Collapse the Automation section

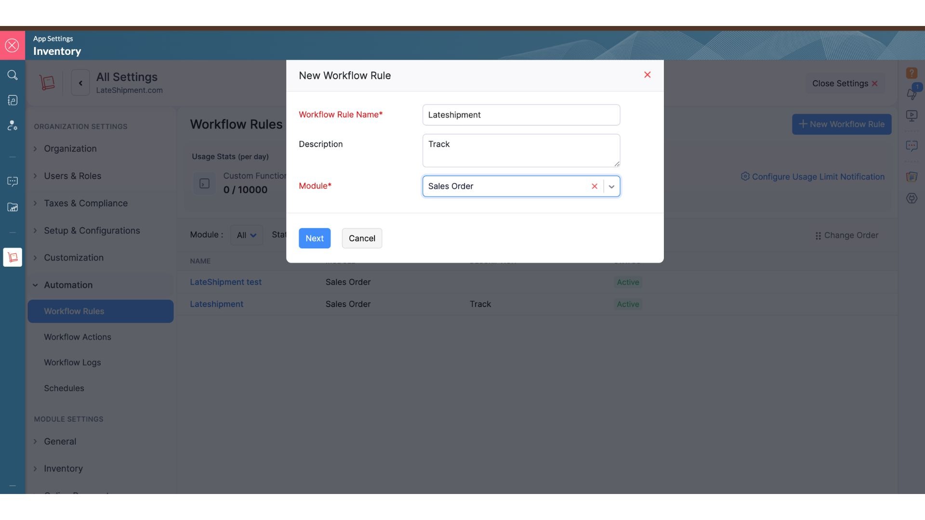[x=68, y=285]
